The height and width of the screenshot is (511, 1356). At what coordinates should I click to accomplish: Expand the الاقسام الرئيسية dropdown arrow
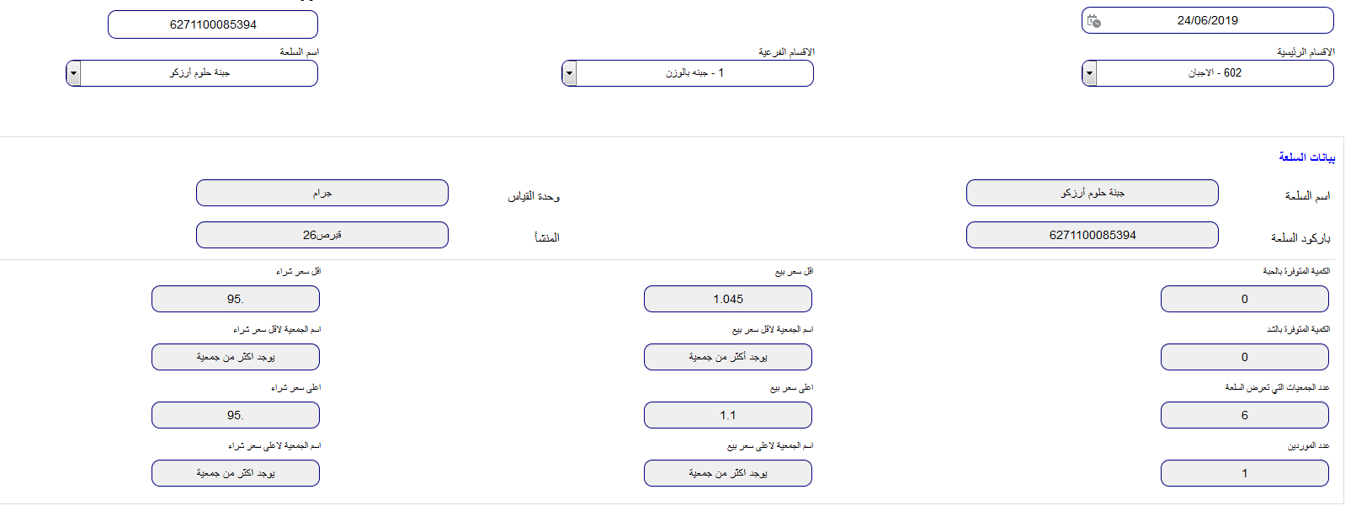point(1089,73)
